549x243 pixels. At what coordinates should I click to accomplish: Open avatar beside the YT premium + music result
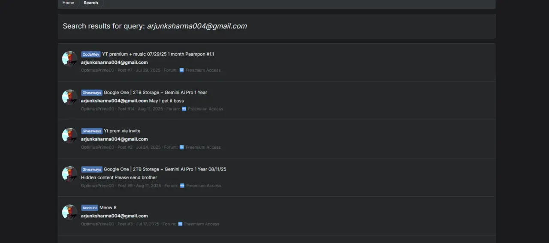(x=69, y=59)
